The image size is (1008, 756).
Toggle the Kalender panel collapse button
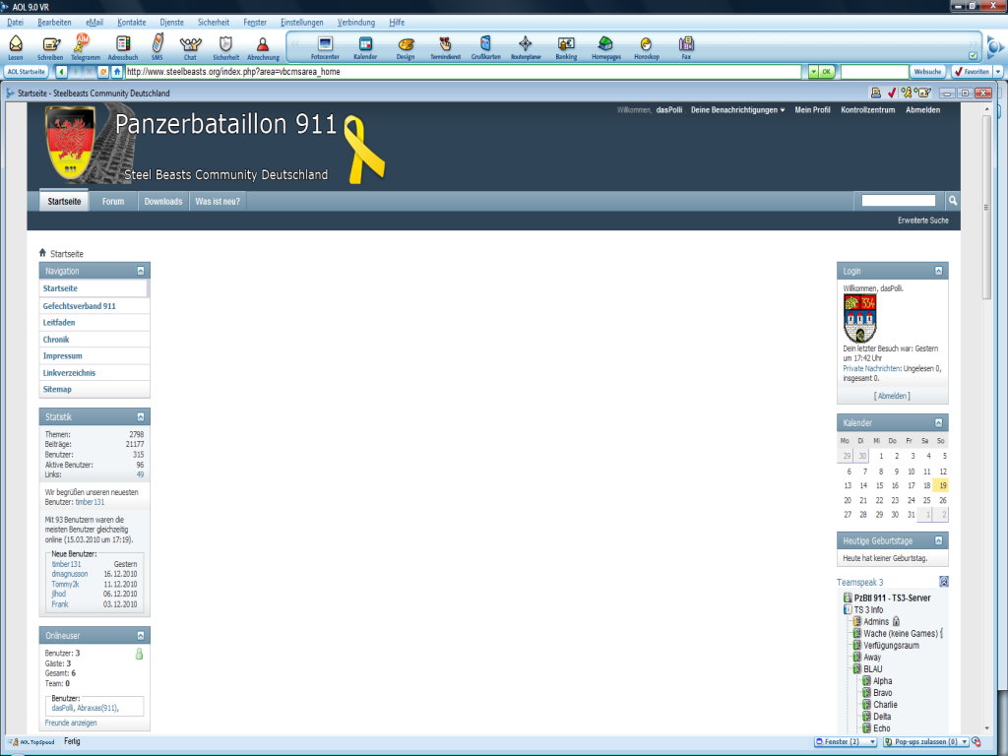pyautogui.click(x=939, y=423)
